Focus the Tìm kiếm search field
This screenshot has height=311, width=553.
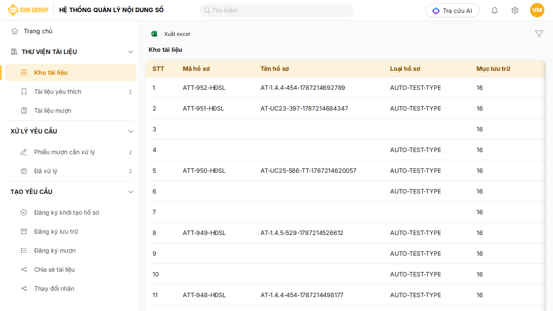tap(276, 10)
